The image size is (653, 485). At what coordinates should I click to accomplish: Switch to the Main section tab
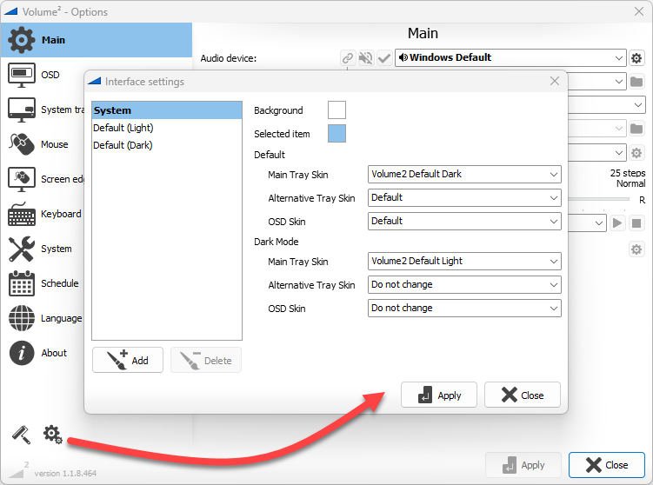click(96, 40)
